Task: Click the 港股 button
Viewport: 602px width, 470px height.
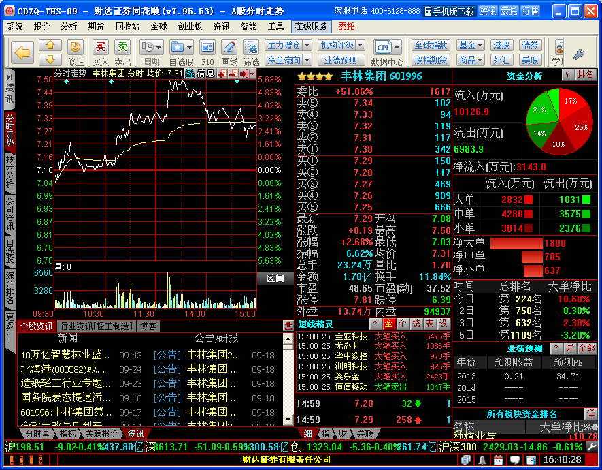Action: click(x=501, y=46)
